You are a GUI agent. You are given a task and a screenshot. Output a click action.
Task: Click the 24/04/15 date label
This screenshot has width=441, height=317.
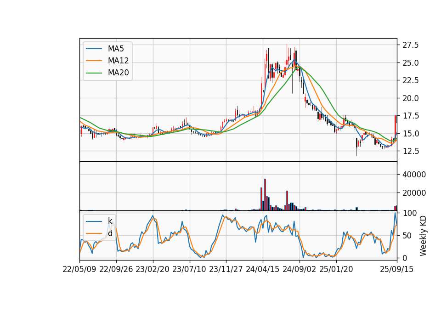point(263,269)
